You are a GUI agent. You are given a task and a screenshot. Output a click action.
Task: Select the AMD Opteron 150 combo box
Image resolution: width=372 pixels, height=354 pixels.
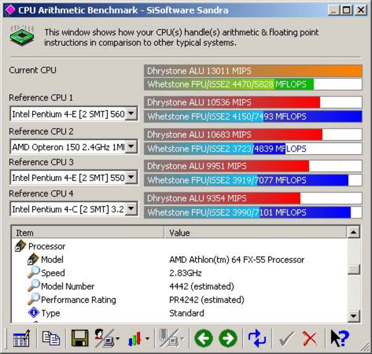(74, 147)
